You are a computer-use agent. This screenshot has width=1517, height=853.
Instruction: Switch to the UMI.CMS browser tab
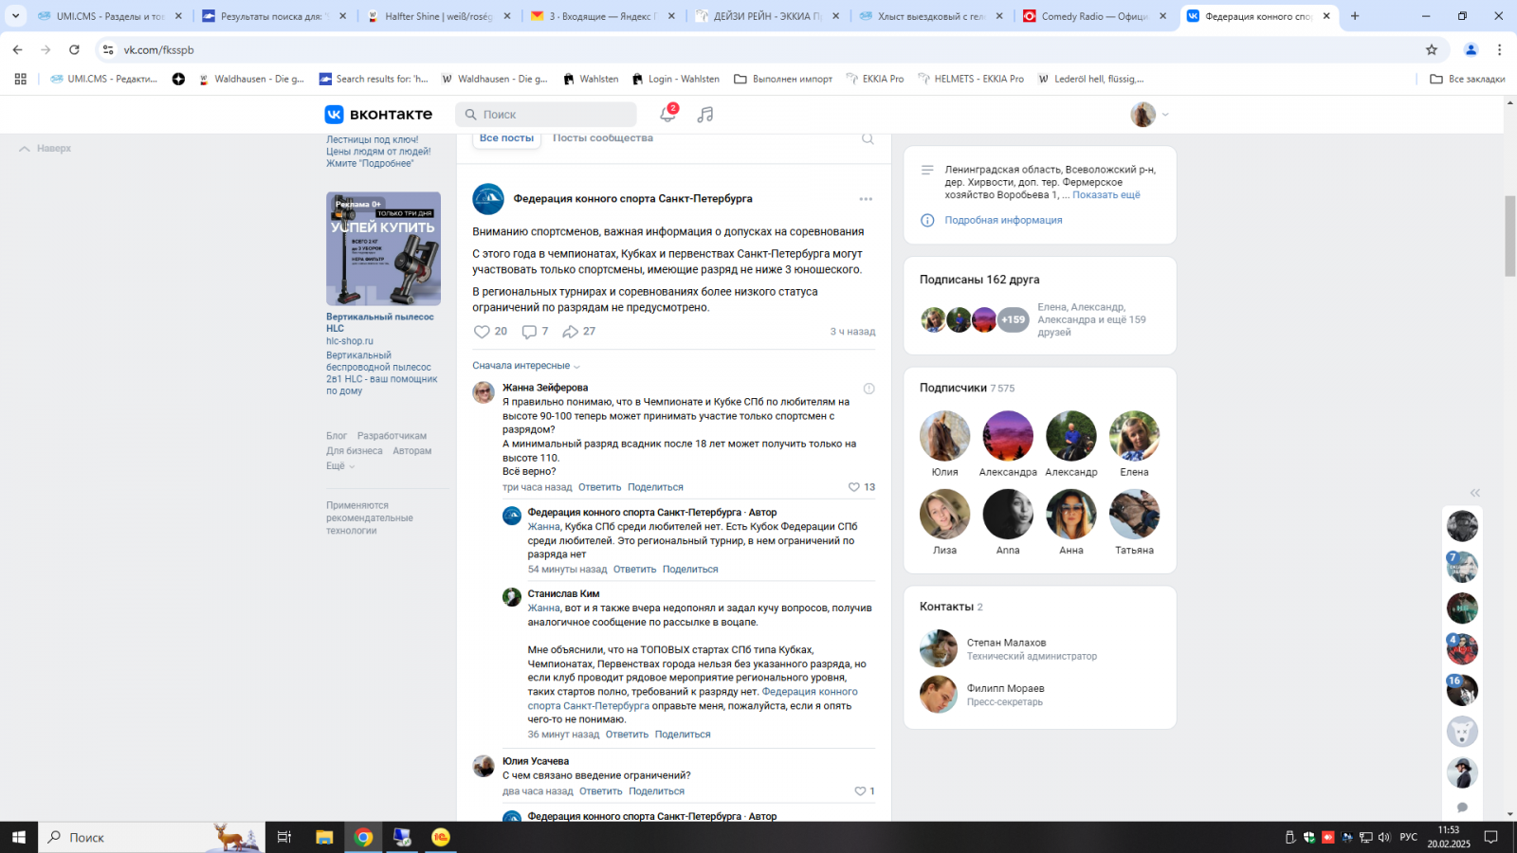110,16
